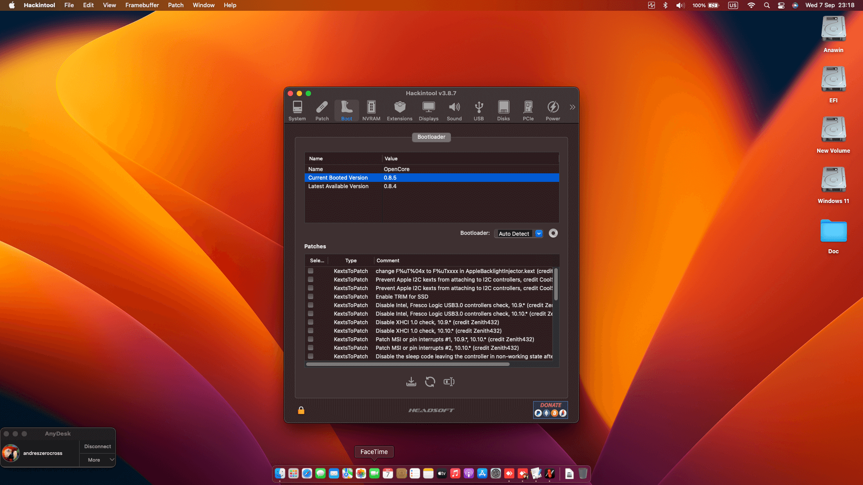The height and width of the screenshot is (485, 863).
Task: Click the round bootloader icon button
Action: 553,233
